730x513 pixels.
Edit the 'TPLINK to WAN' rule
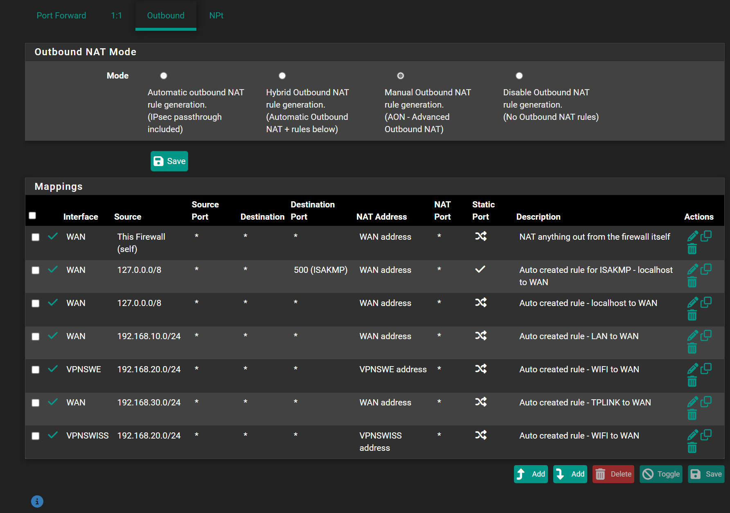[x=692, y=402]
